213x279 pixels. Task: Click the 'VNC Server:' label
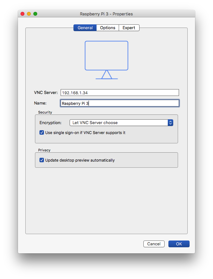46,93
